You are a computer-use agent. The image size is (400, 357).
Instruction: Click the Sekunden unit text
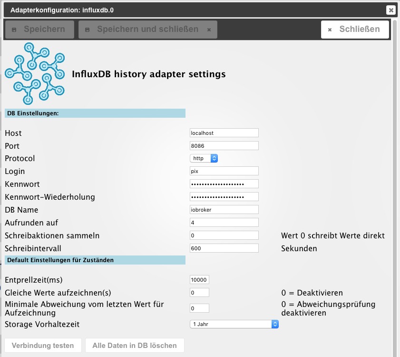coord(299,248)
